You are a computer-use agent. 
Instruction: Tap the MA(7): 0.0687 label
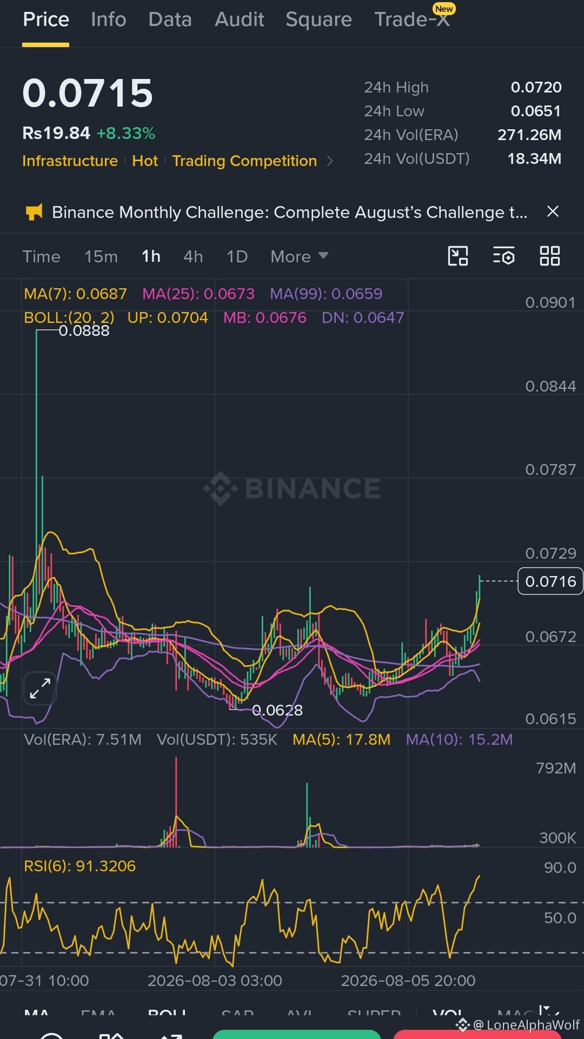pos(76,294)
